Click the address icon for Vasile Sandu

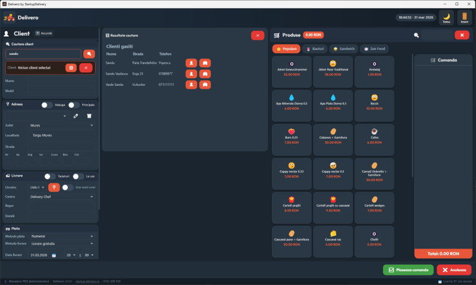click(204, 85)
